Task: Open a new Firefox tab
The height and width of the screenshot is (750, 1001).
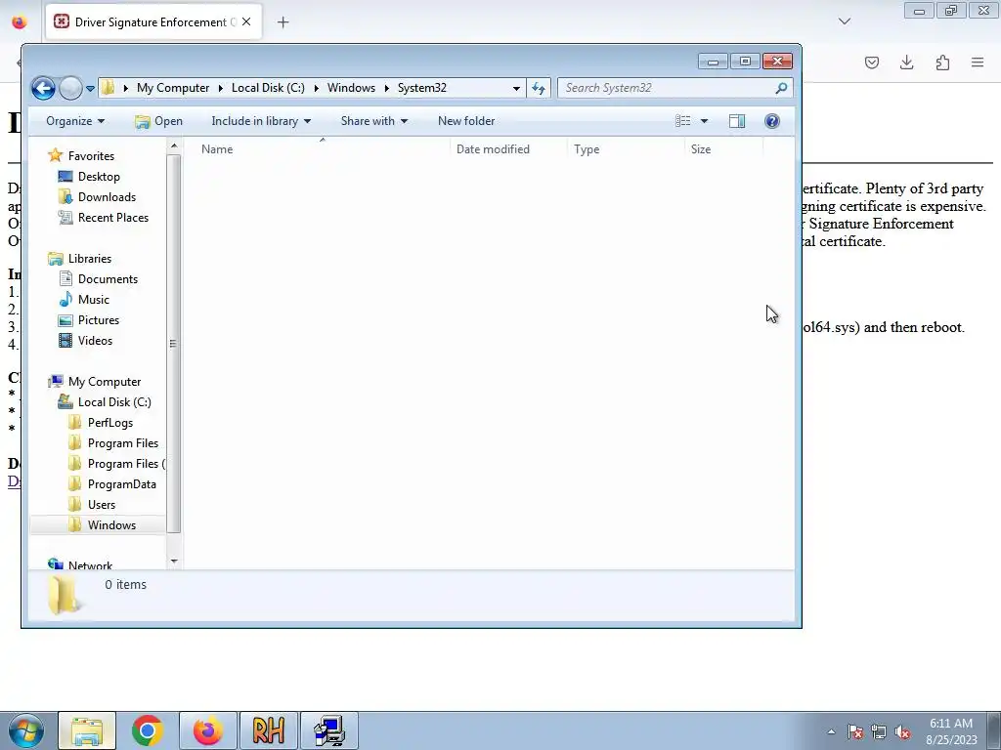Action: point(283,22)
